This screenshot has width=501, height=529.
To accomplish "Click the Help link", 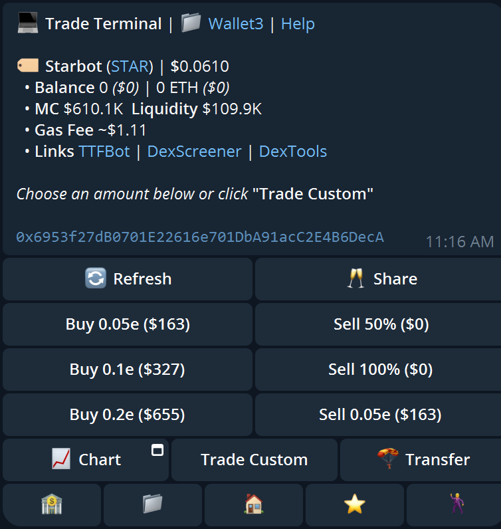I will 298,24.
